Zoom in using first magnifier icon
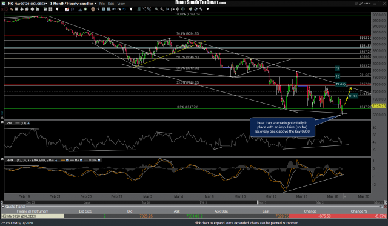Image resolution: width=388 pixels, height=226 pixels. click(156, 9)
